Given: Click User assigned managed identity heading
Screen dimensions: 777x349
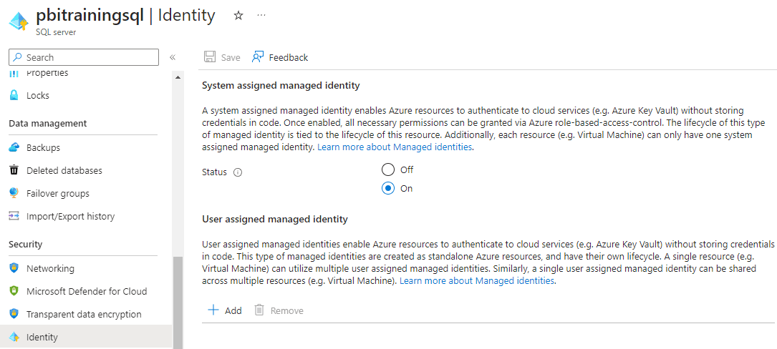Looking at the screenshot, I should [x=275, y=219].
